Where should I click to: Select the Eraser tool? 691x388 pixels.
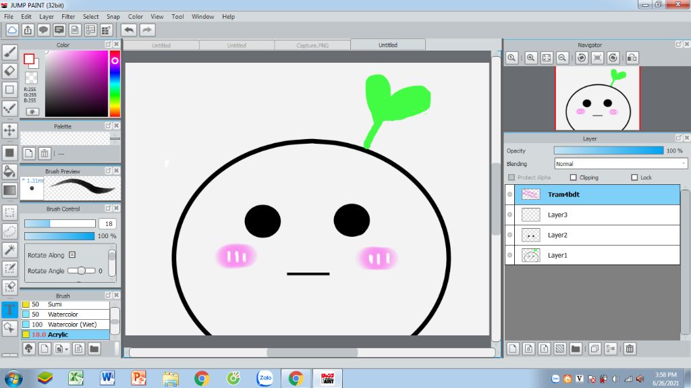pos(9,70)
